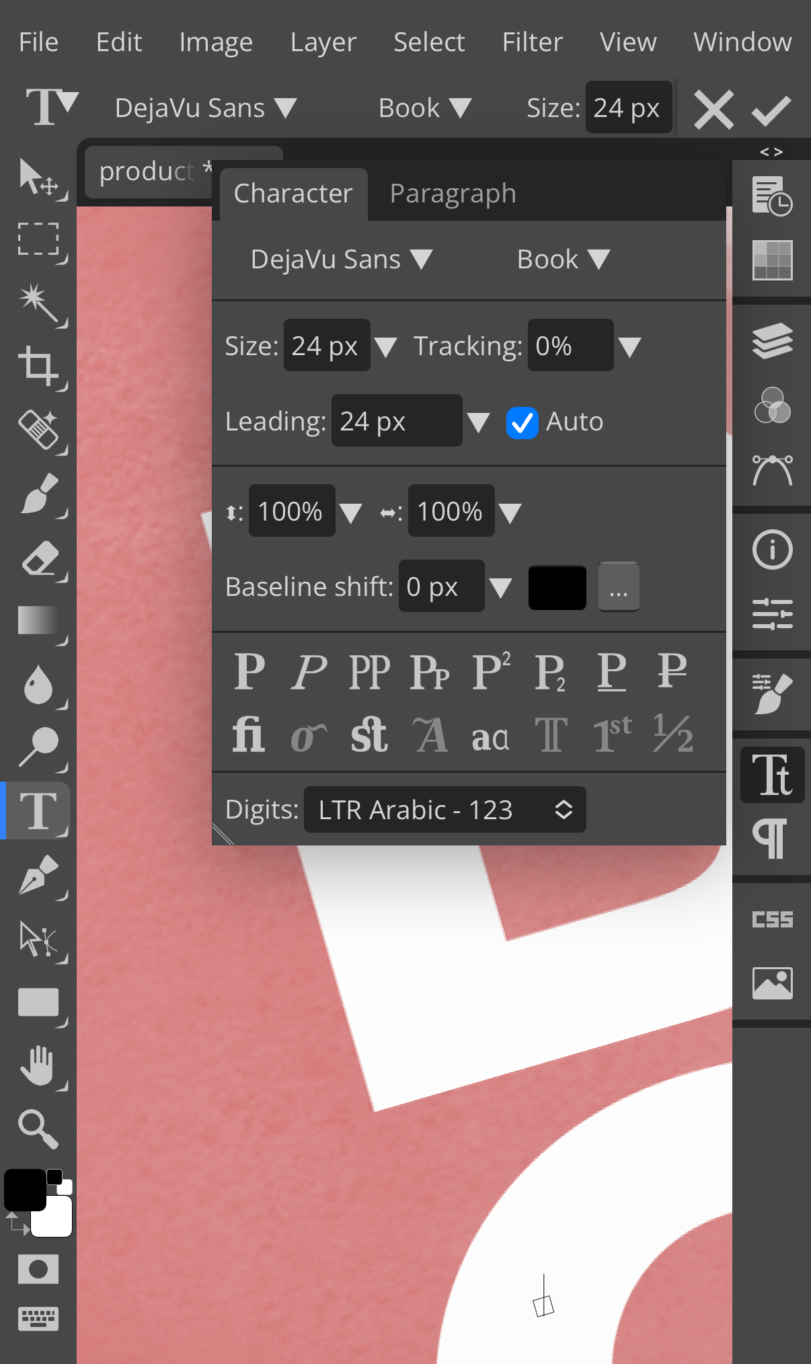Toggle Strikethrough text style
This screenshot has height=1364, width=811.
pyautogui.click(x=672, y=671)
